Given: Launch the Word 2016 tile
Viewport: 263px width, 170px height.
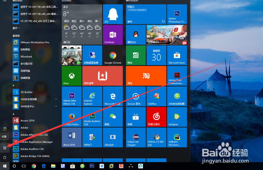Looking at the screenshot, I should click(72, 137).
